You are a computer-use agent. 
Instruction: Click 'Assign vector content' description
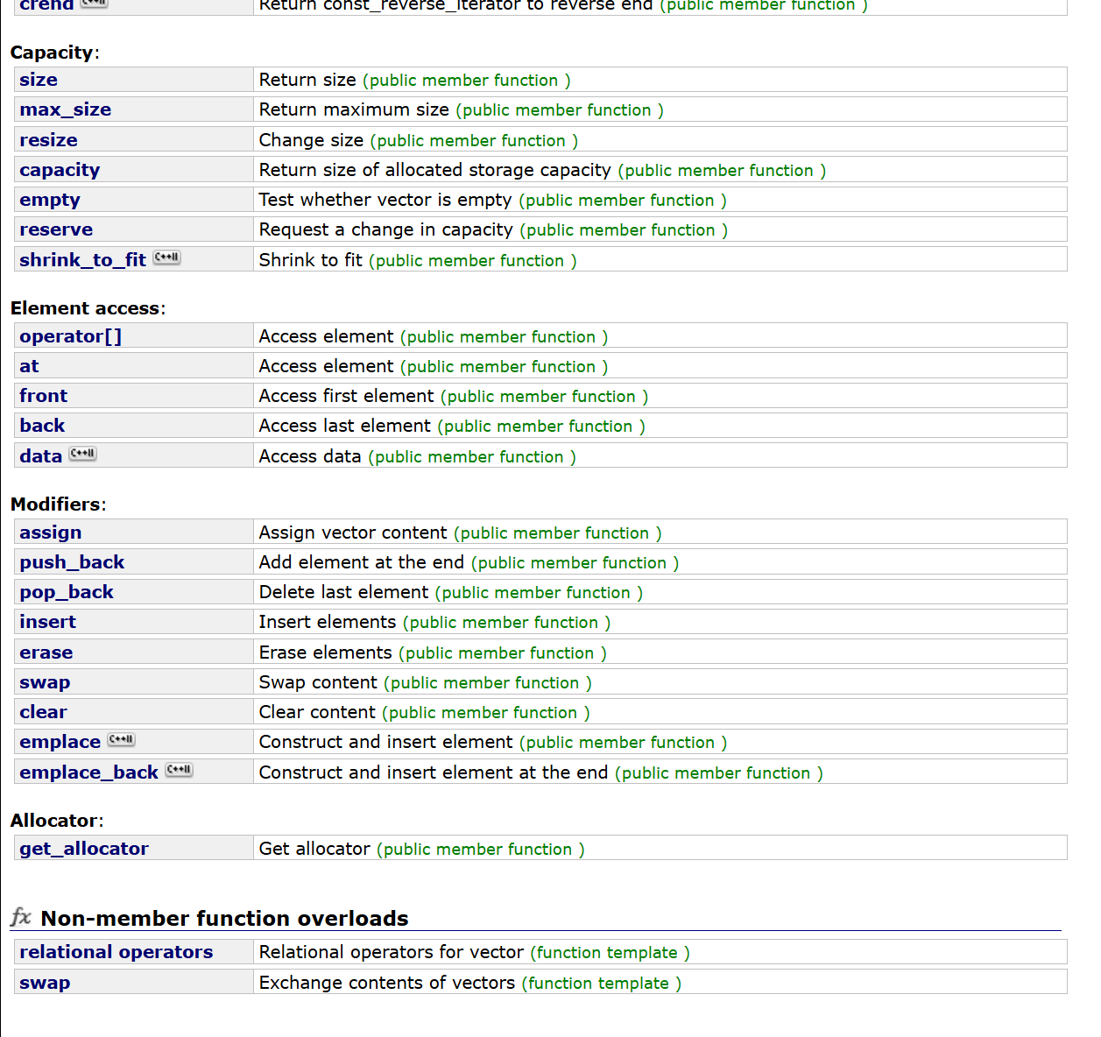tap(353, 533)
